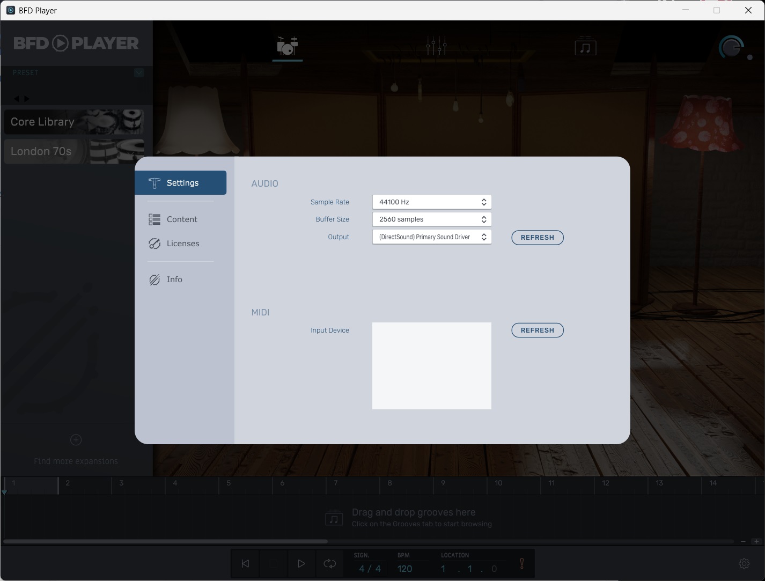765x581 pixels.
Task: Select the London 70s expansion
Action: 74,151
